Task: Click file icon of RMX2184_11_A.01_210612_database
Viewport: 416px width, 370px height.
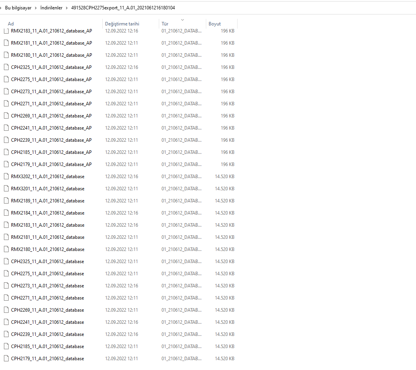Action: pos(6,213)
